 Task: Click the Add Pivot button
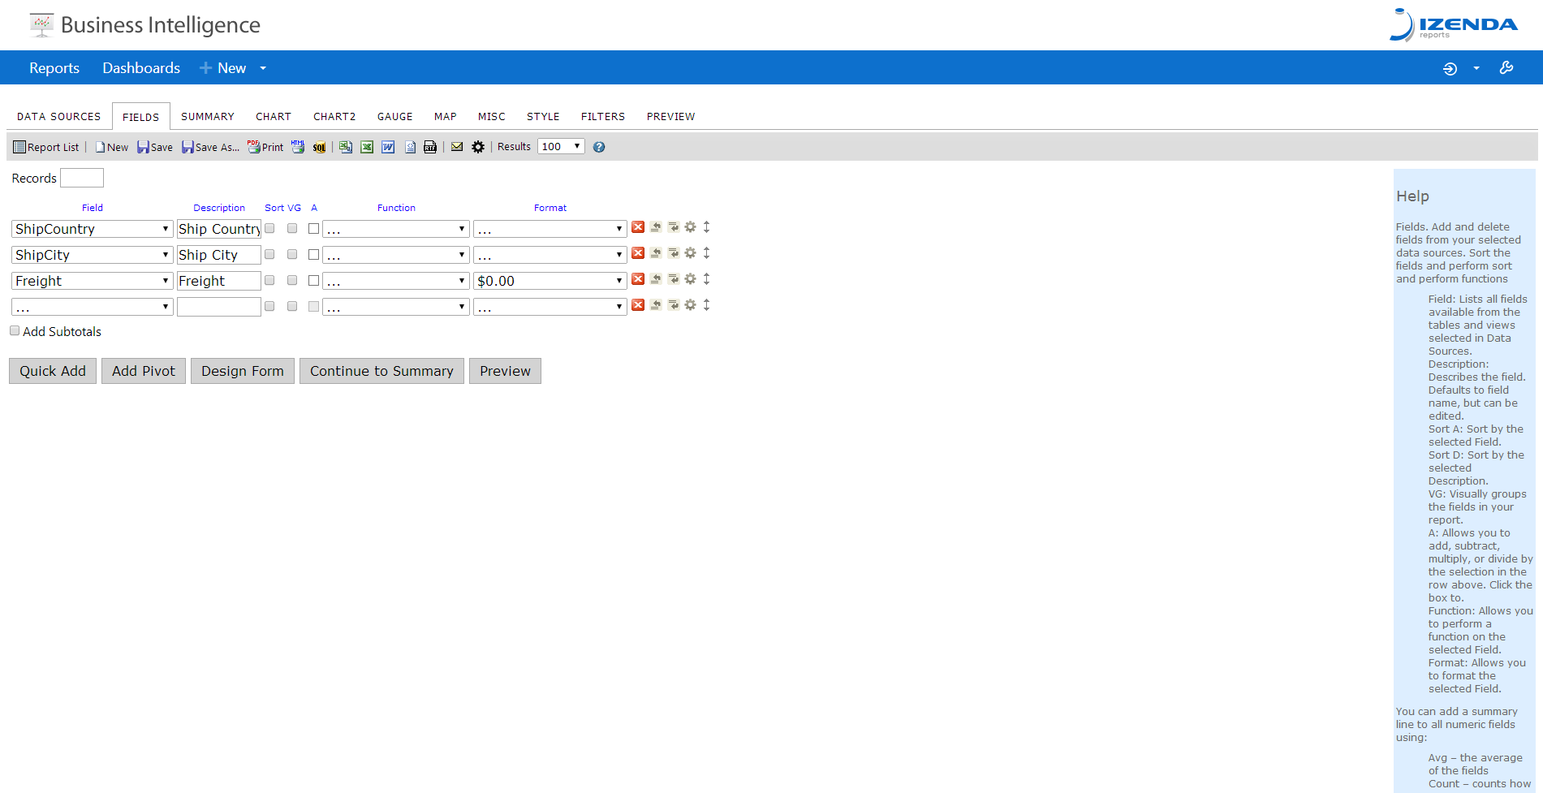(144, 371)
